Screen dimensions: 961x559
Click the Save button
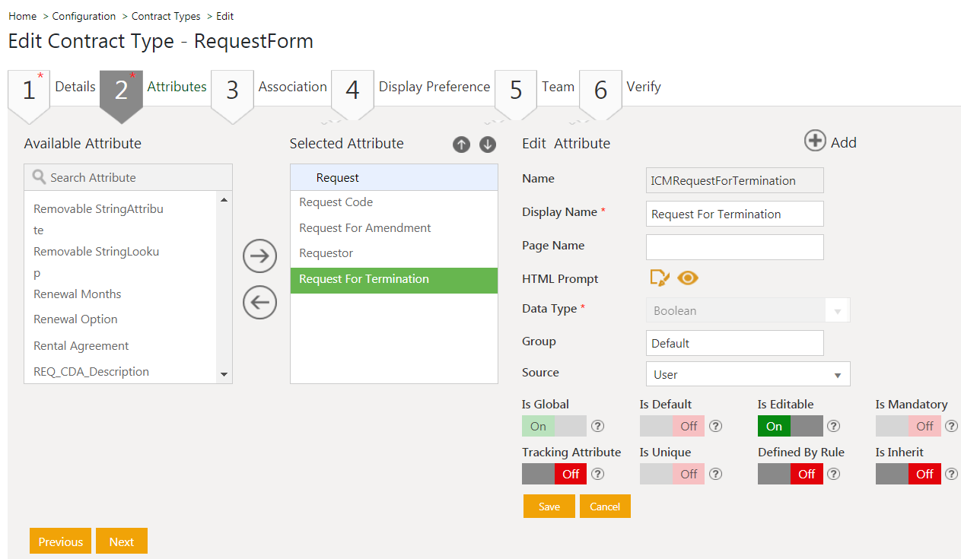click(x=549, y=507)
